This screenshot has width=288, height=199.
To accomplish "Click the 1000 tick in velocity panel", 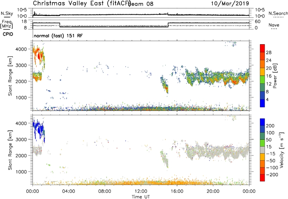I will pyautogui.click(x=21, y=172).
